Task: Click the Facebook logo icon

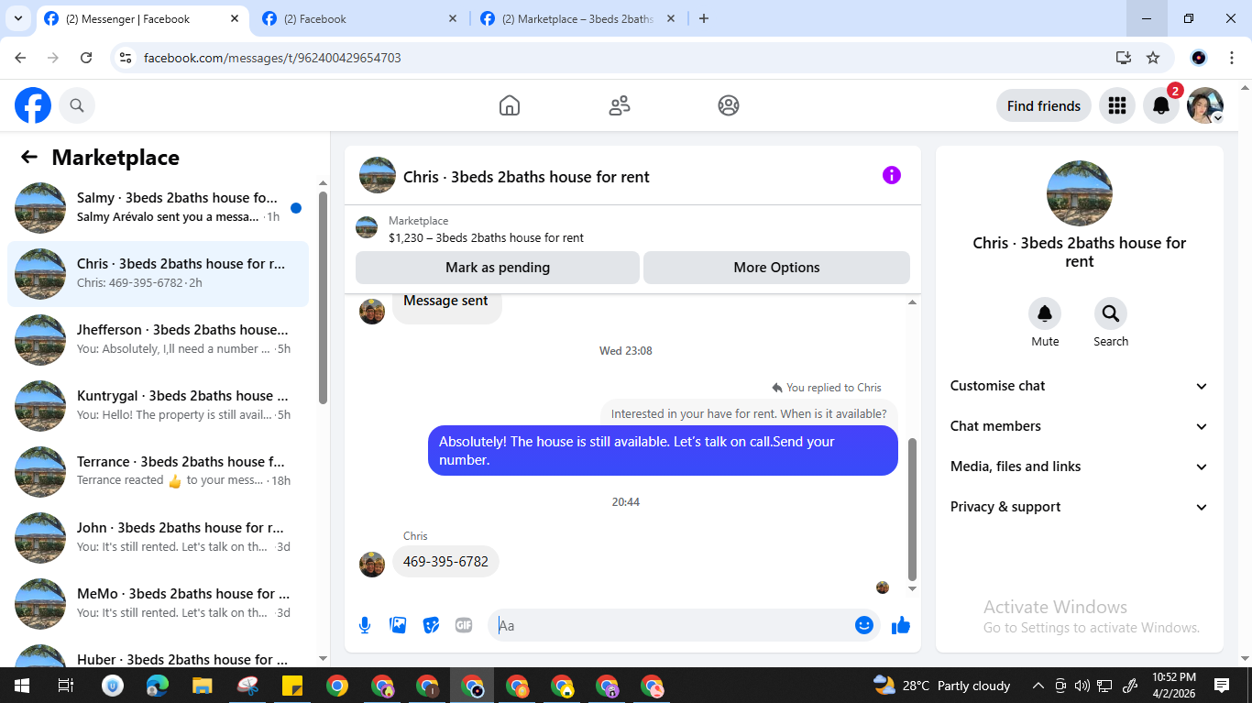Action: click(x=33, y=105)
